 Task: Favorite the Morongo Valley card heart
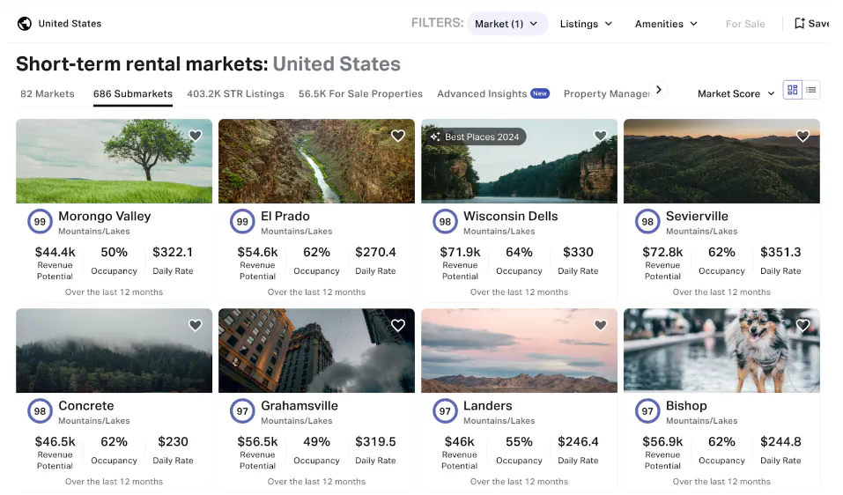(196, 136)
